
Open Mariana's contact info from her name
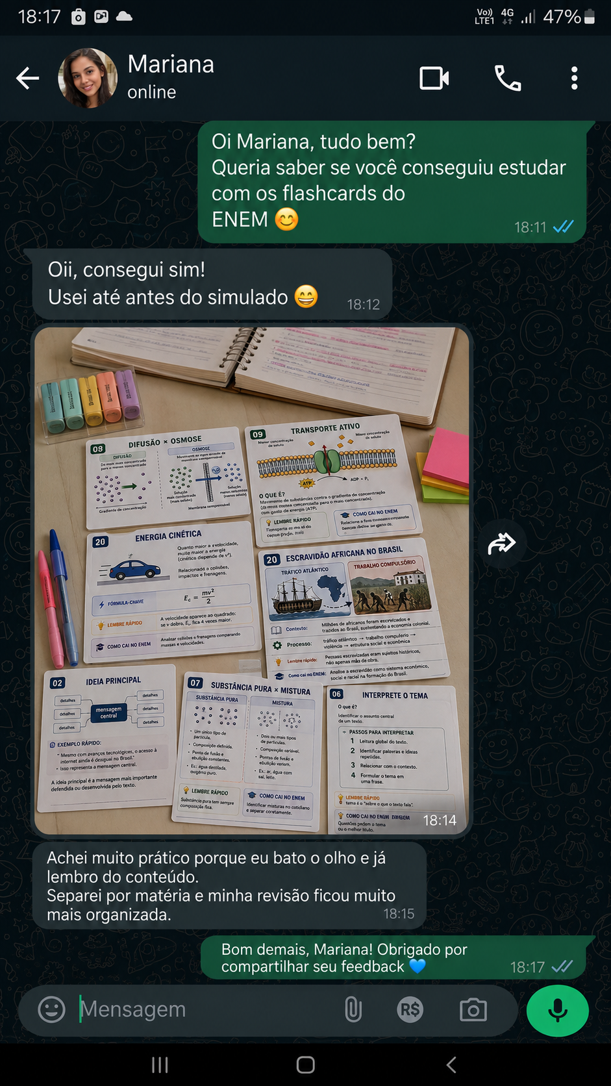click(x=171, y=64)
